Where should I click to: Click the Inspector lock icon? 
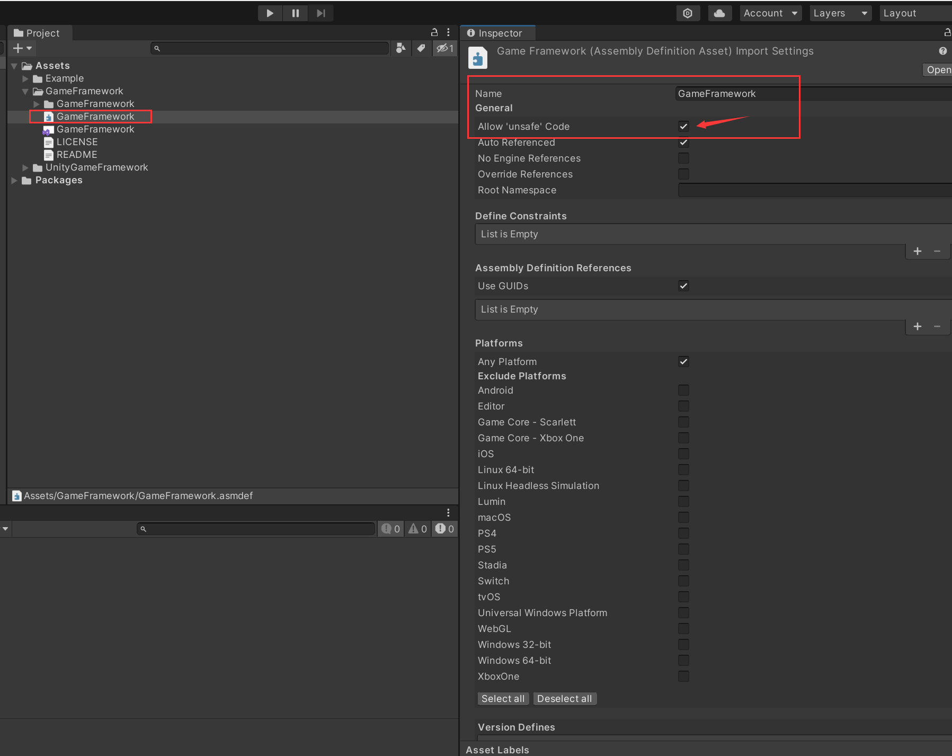point(947,32)
